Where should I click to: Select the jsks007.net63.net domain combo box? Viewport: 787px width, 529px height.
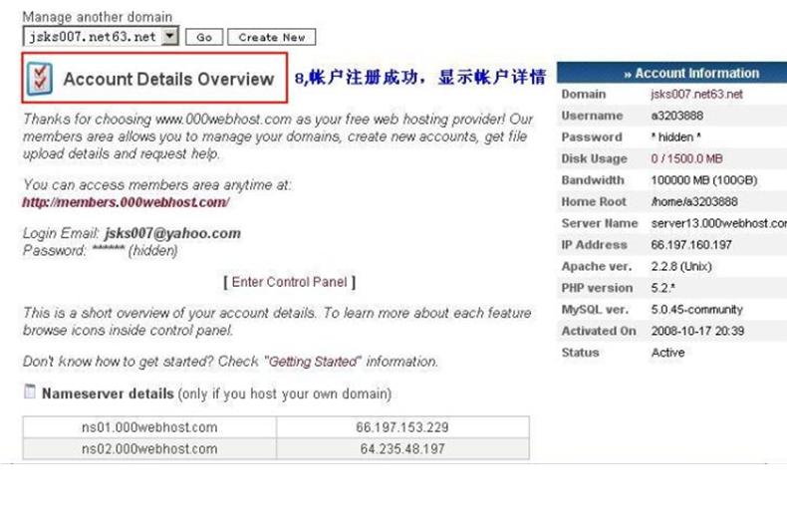pos(91,37)
